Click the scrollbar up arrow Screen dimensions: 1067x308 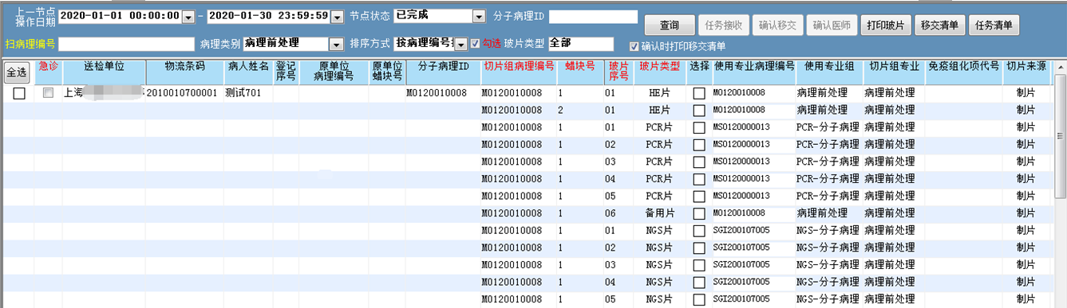[x=1060, y=67]
